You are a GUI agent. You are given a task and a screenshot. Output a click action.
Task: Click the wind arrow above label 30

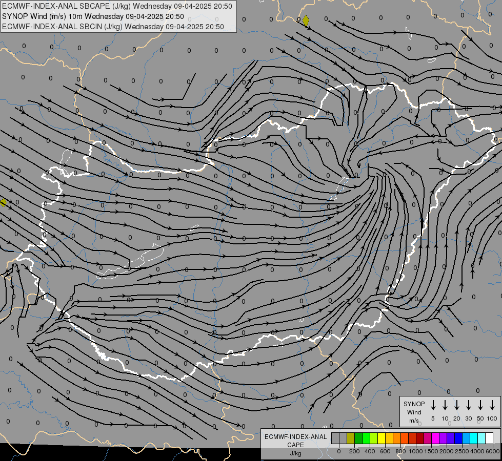coord(468,405)
